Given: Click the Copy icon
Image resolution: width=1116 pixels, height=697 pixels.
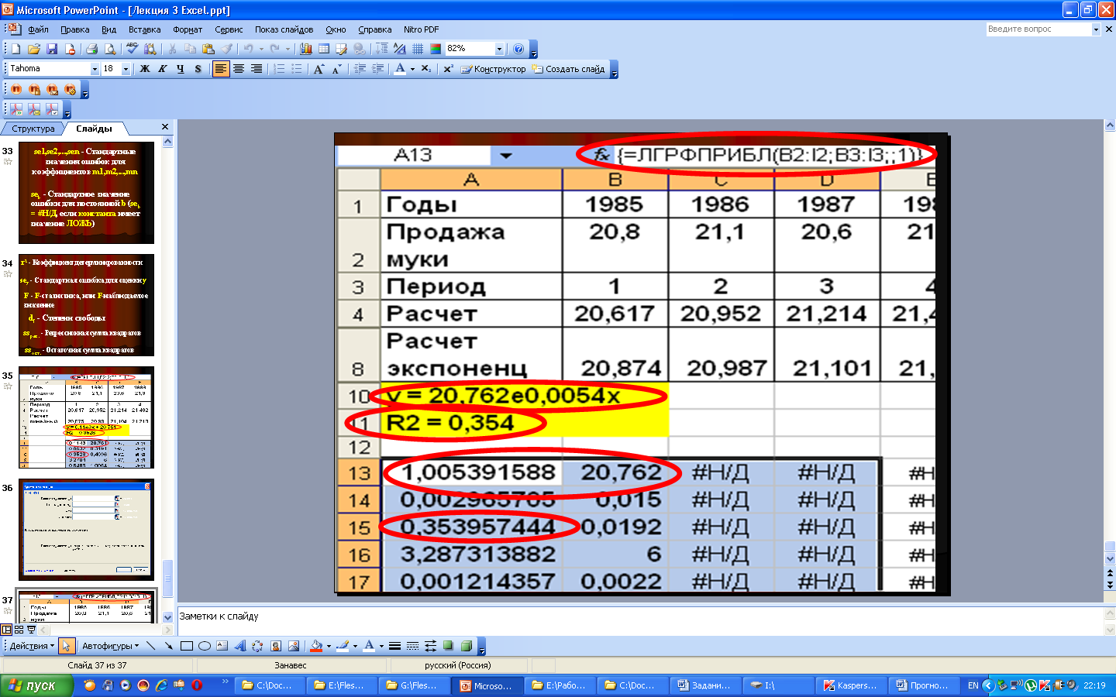Looking at the screenshot, I should point(190,49).
